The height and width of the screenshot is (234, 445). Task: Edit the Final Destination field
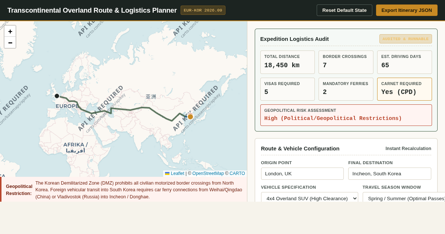(390, 173)
